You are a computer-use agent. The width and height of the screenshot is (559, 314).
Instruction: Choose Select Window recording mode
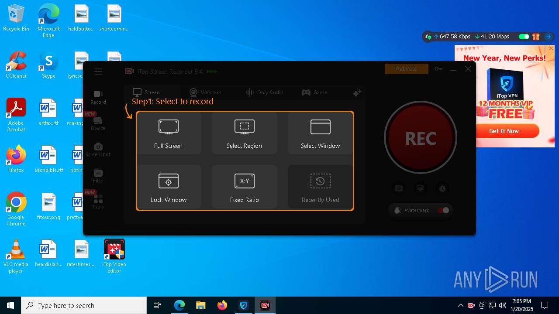320,133
